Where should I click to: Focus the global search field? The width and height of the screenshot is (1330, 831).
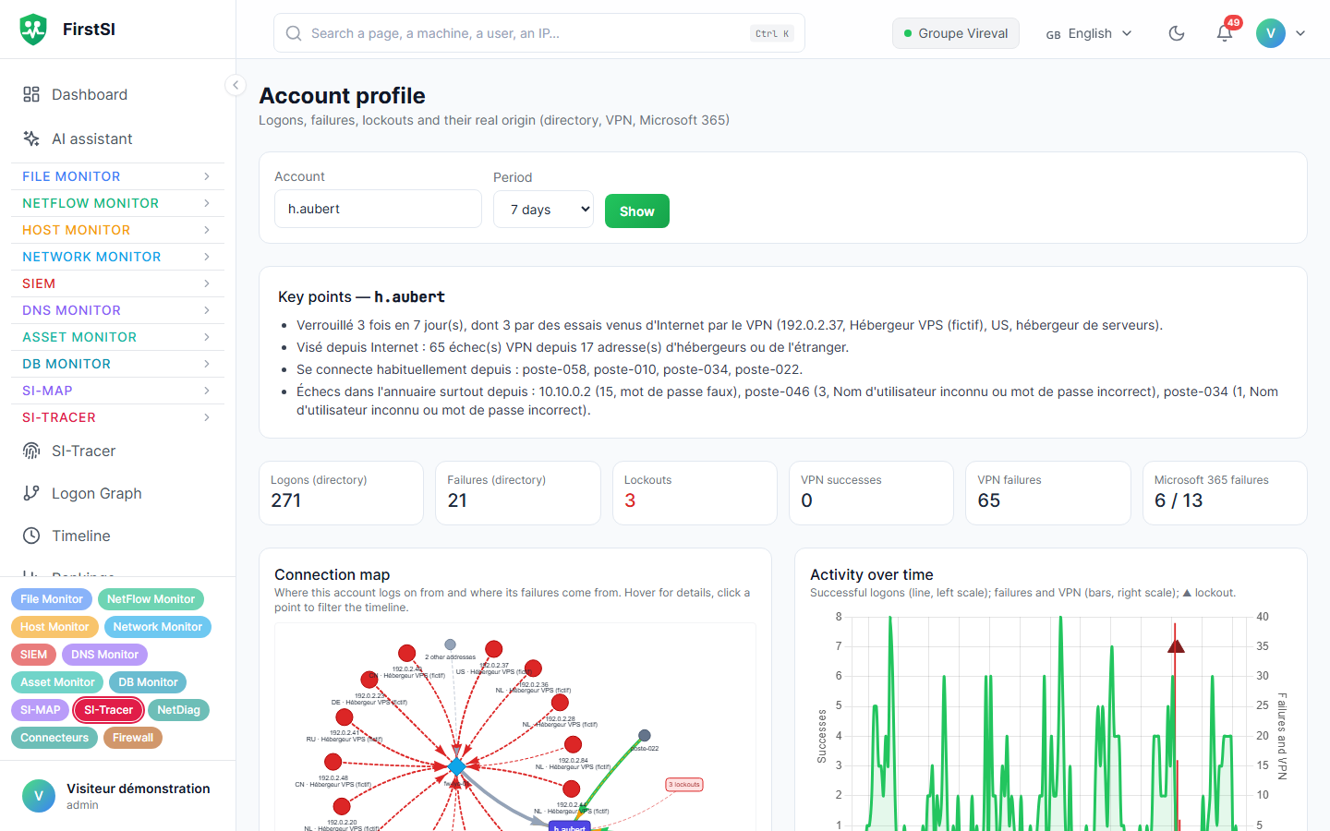539,33
